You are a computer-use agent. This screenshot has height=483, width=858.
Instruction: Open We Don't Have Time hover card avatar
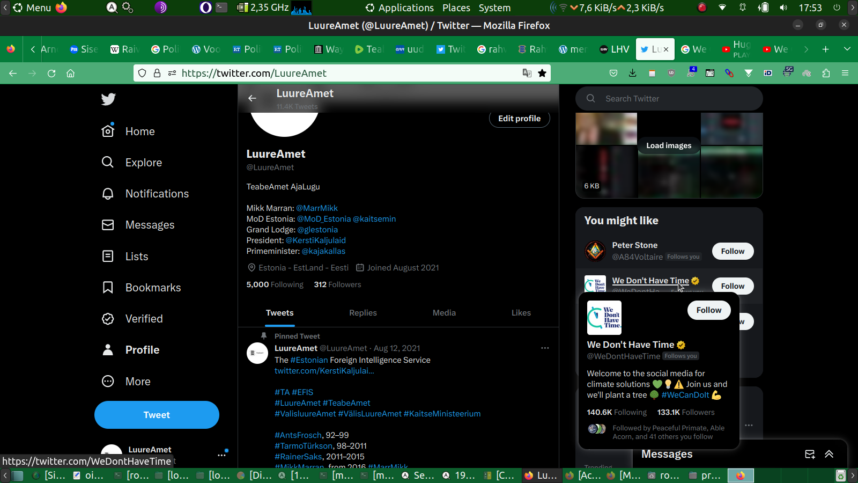(x=604, y=318)
